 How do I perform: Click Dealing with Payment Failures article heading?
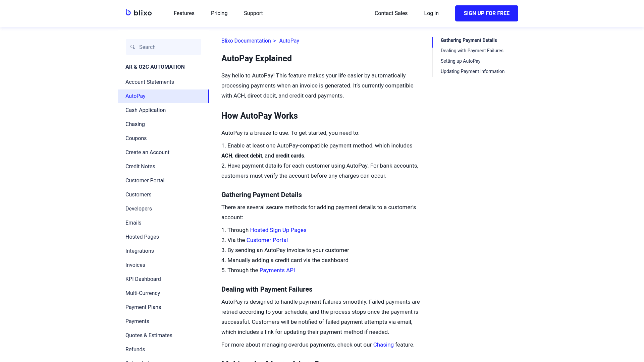pos(267,290)
